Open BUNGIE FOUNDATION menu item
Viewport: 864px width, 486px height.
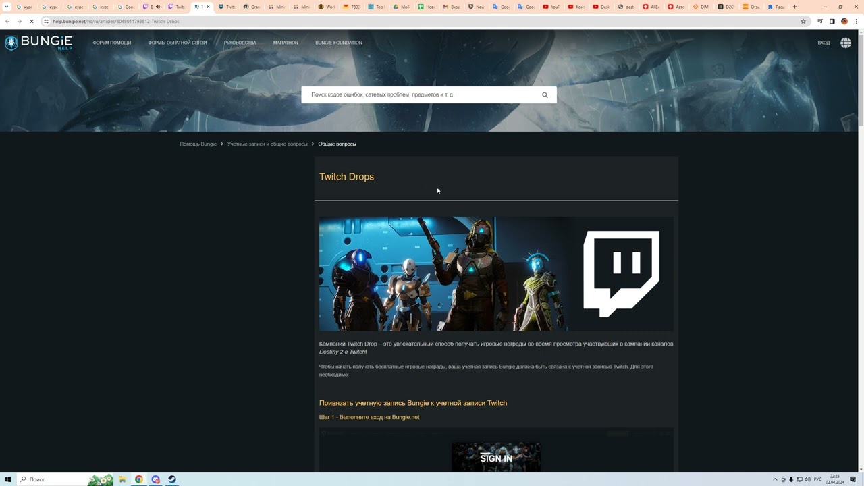coord(339,43)
